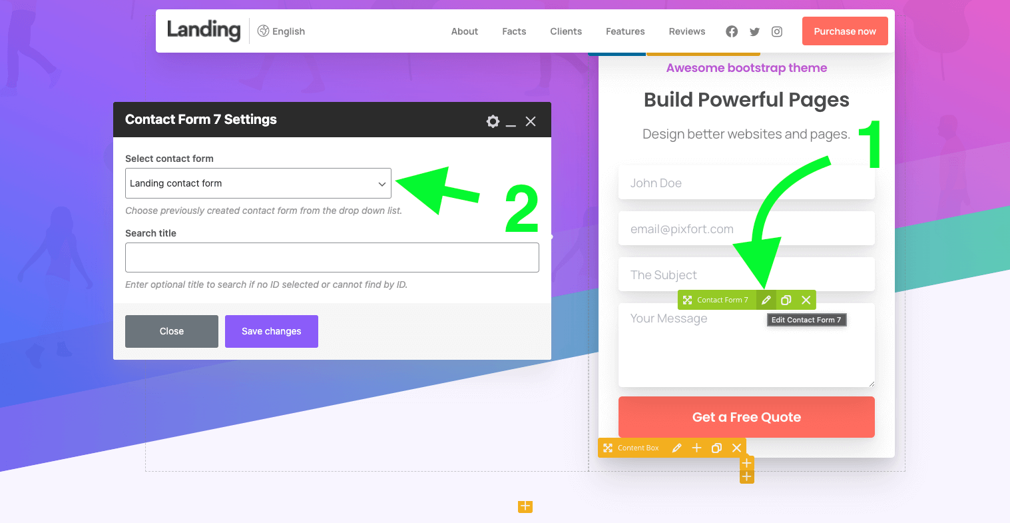Click the gray Close button
The width and height of the screenshot is (1010, 523).
[x=172, y=331]
